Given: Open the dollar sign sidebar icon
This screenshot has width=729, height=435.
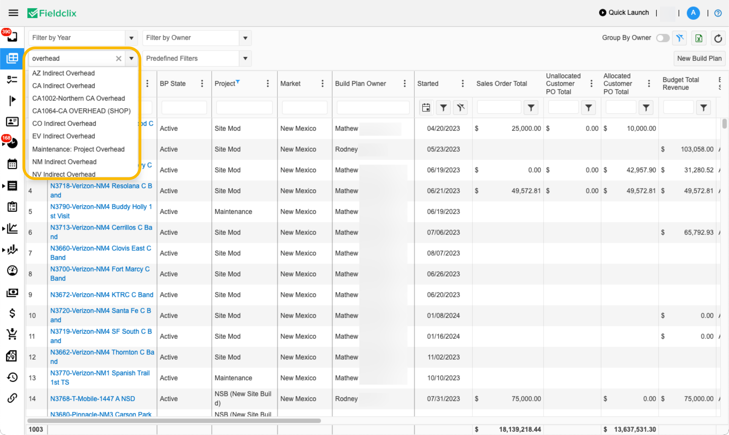Looking at the screenshot, I should [x=12, y=313].
